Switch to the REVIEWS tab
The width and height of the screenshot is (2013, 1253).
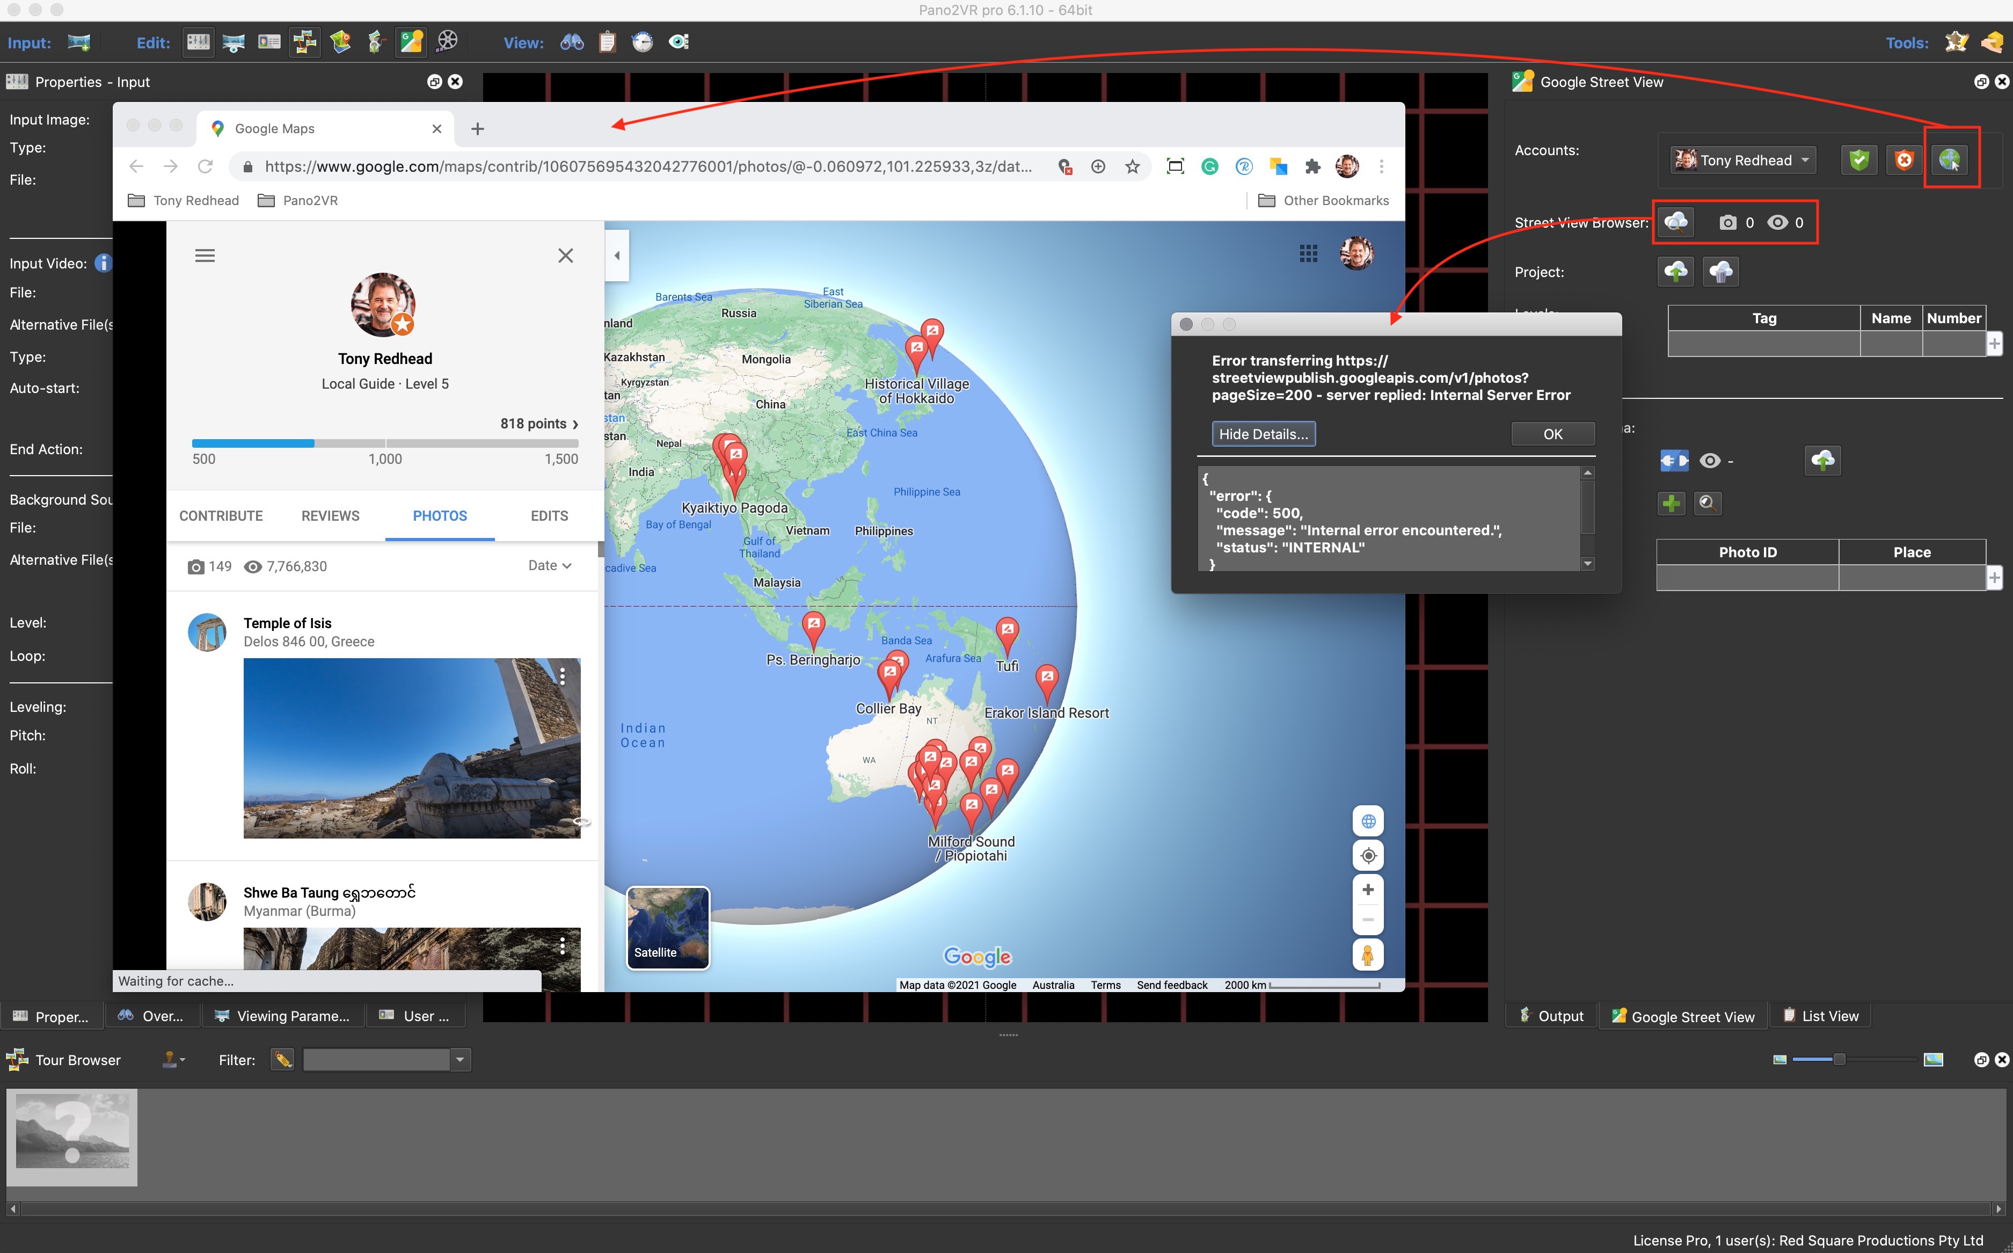[331, 515]
